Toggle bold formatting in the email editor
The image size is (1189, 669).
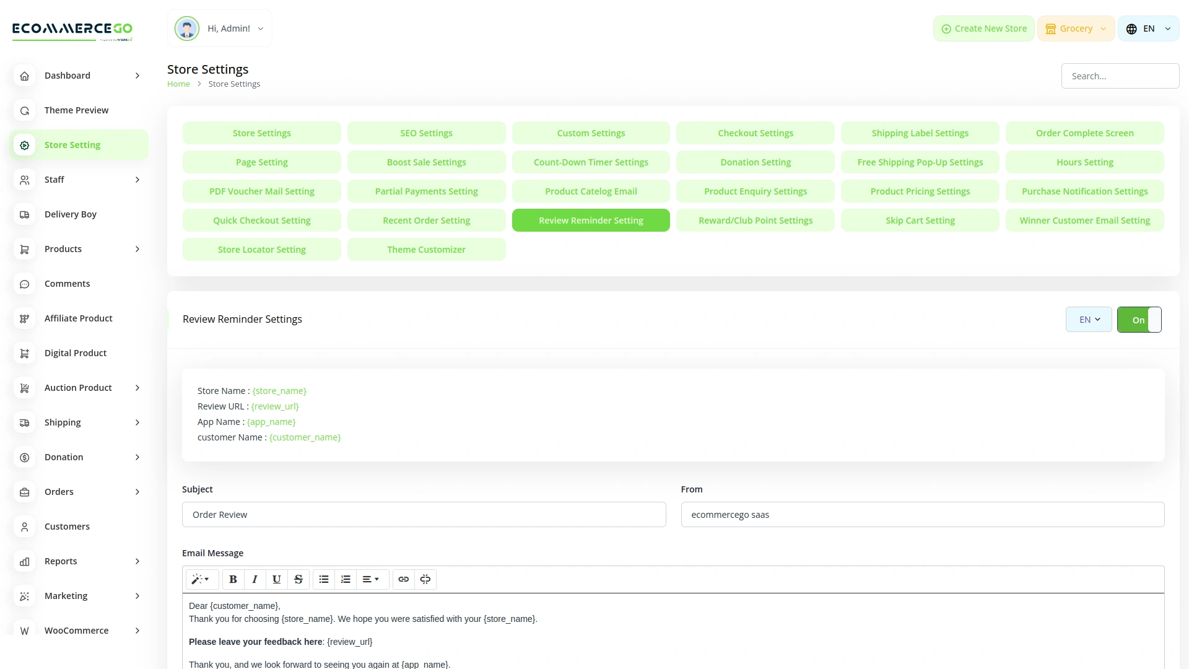[x=233, y=579]
